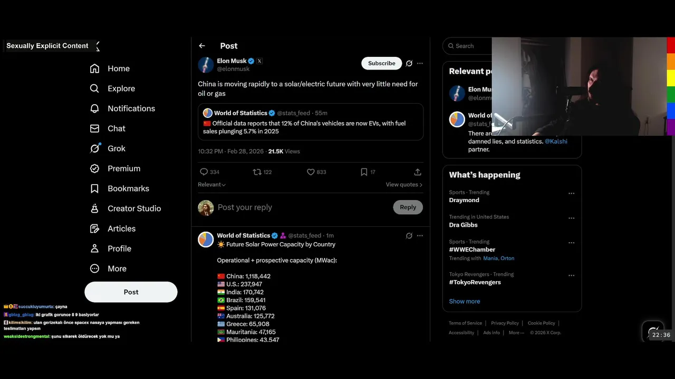Viewport: 675px width, 379px height.
Task: Expand the Relevant replies sort dropdown
Action: click(x=212, y=185)
